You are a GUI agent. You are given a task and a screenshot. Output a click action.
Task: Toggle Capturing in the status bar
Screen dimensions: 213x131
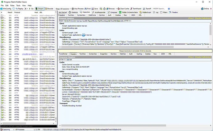5,129
